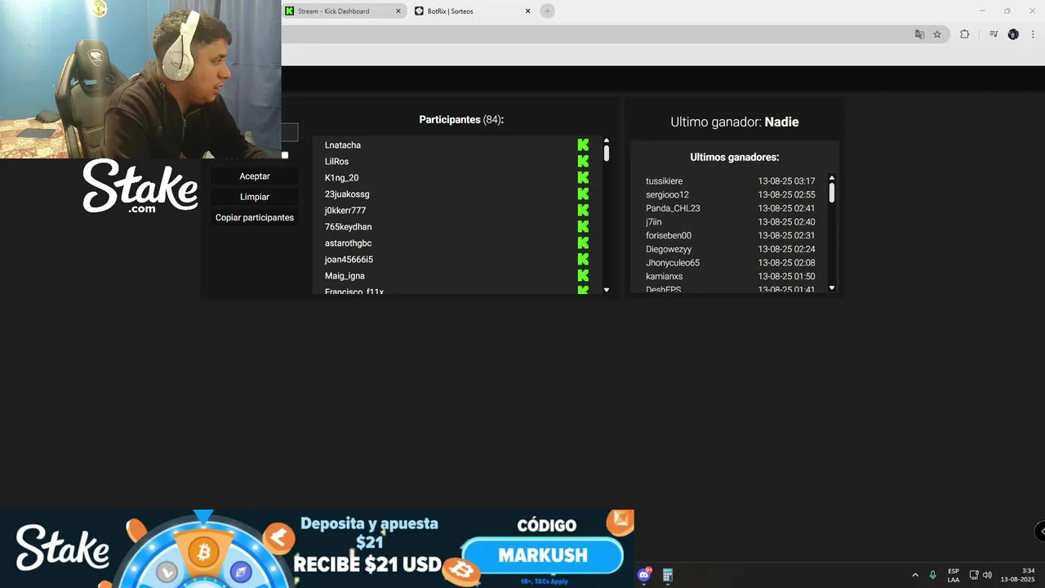
Task: Open the translate page icon in address bar
Action: click(919, 34)
